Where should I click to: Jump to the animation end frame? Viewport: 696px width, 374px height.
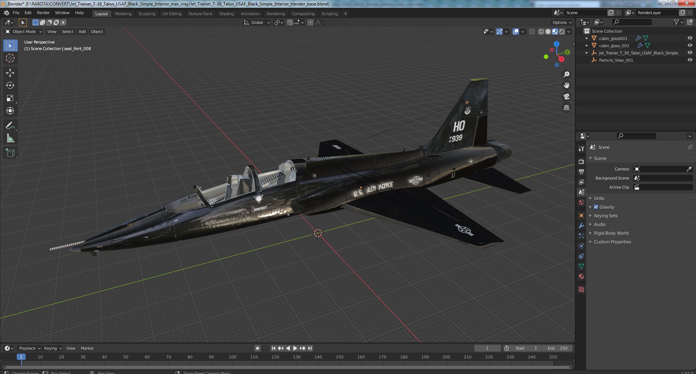(310, 348)
